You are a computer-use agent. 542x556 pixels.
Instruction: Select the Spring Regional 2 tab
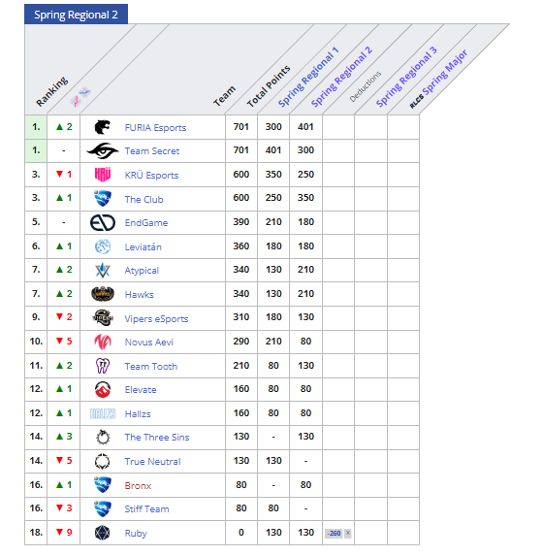(x=77, y=15)
